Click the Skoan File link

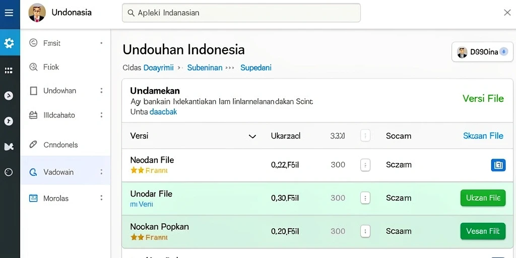(483, 136)
